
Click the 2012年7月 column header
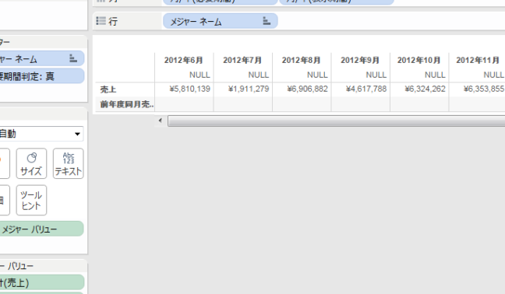pyautogui.click(x=242, y=60)
